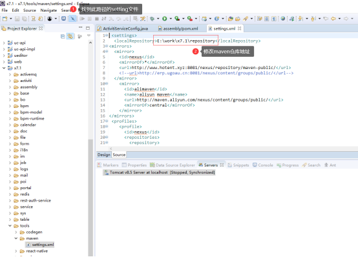Select settings.xml in the maven folder
Screen dimensions: 358x257
(x=40, y=245)
